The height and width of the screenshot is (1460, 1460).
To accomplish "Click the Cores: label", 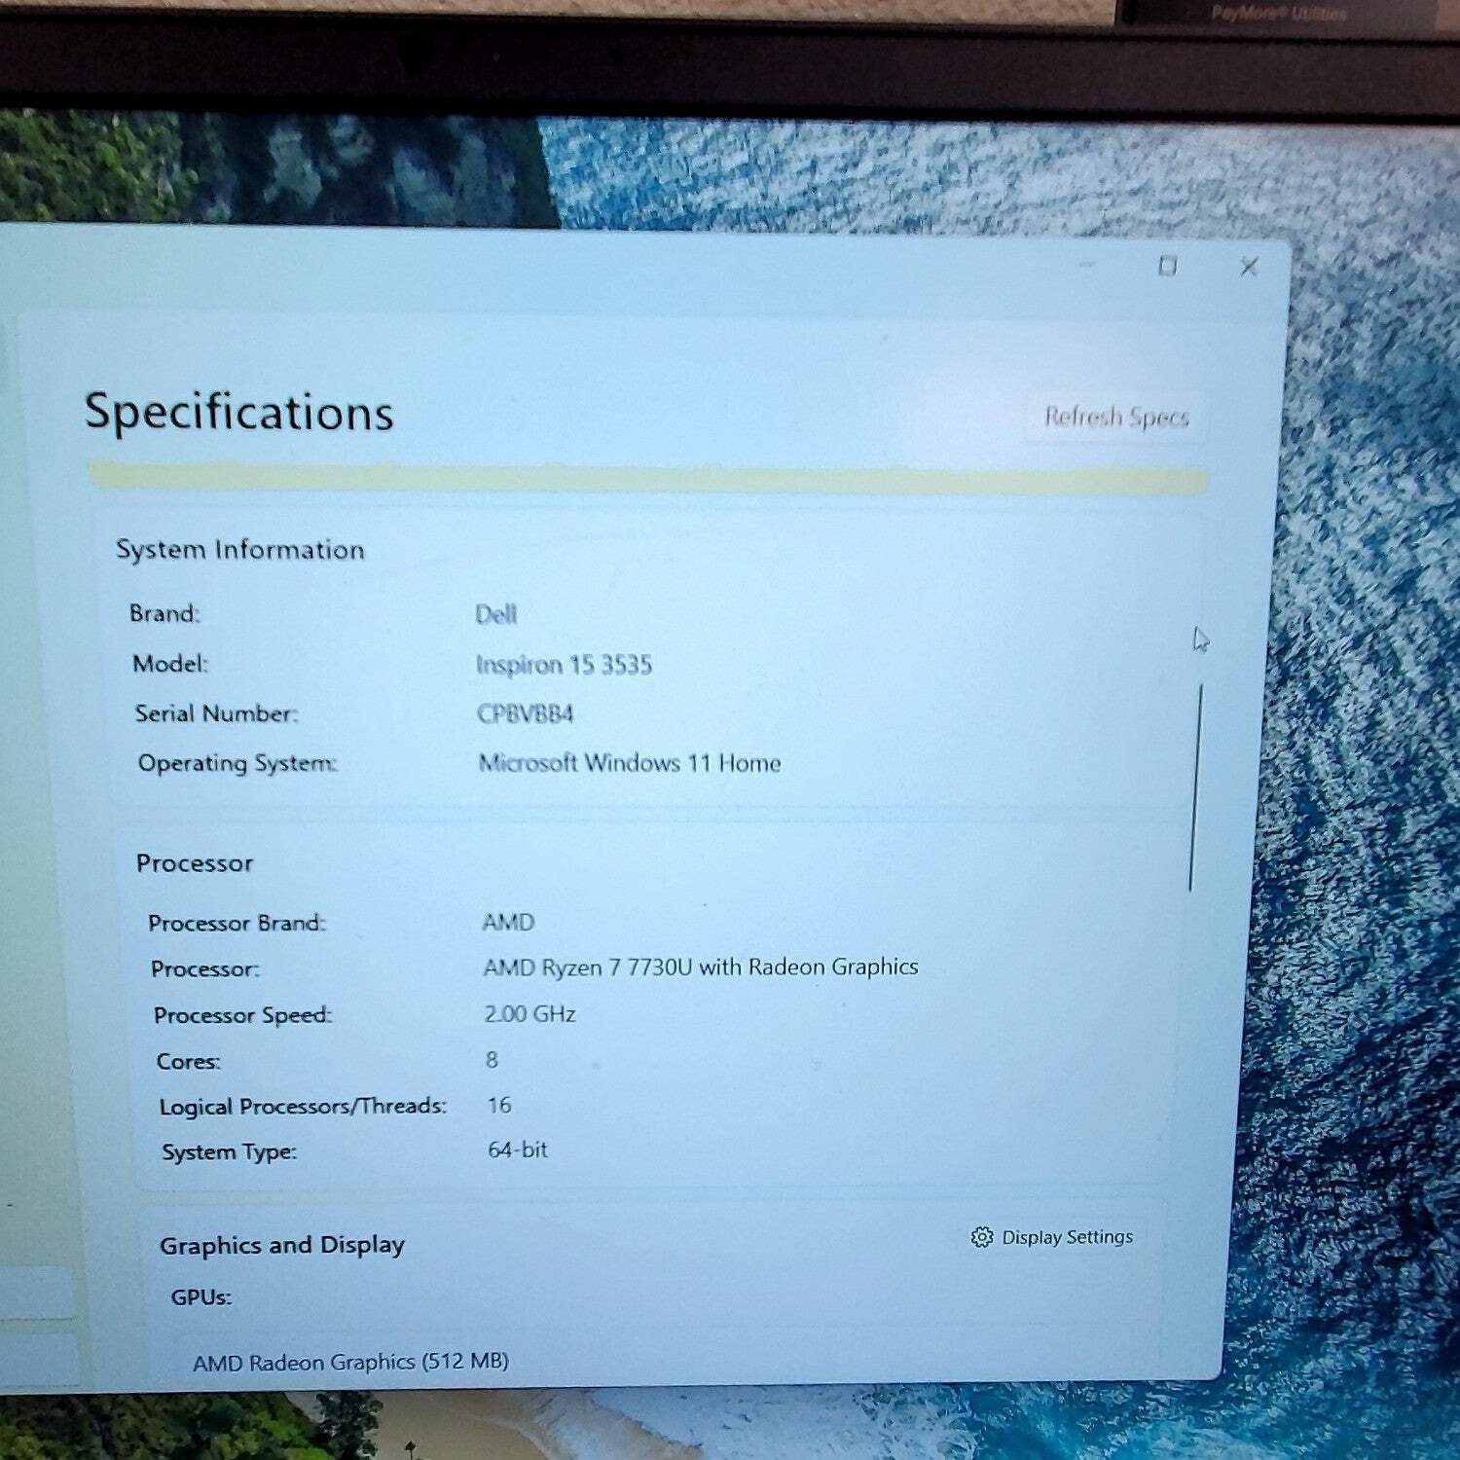I will 189,1061.
